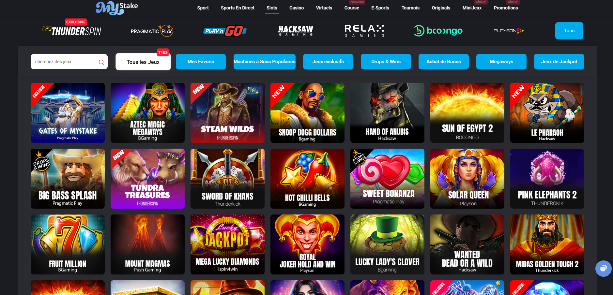This screenshot has width=613, height=295.
Task: Click the search magnifier icon
Action: [x=101, y=62]
